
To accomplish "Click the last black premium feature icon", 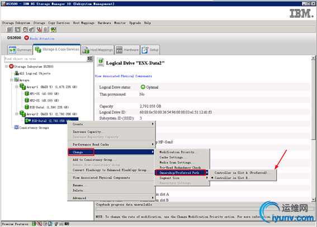I will click(x=67, y=224).
